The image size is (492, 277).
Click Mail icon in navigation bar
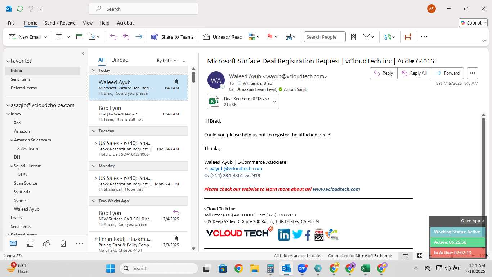pyautogui.click(x=13, y=243)
